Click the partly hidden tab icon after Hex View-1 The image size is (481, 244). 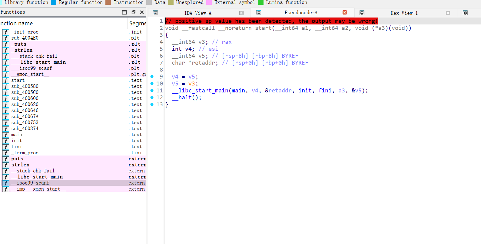point(465,13)
